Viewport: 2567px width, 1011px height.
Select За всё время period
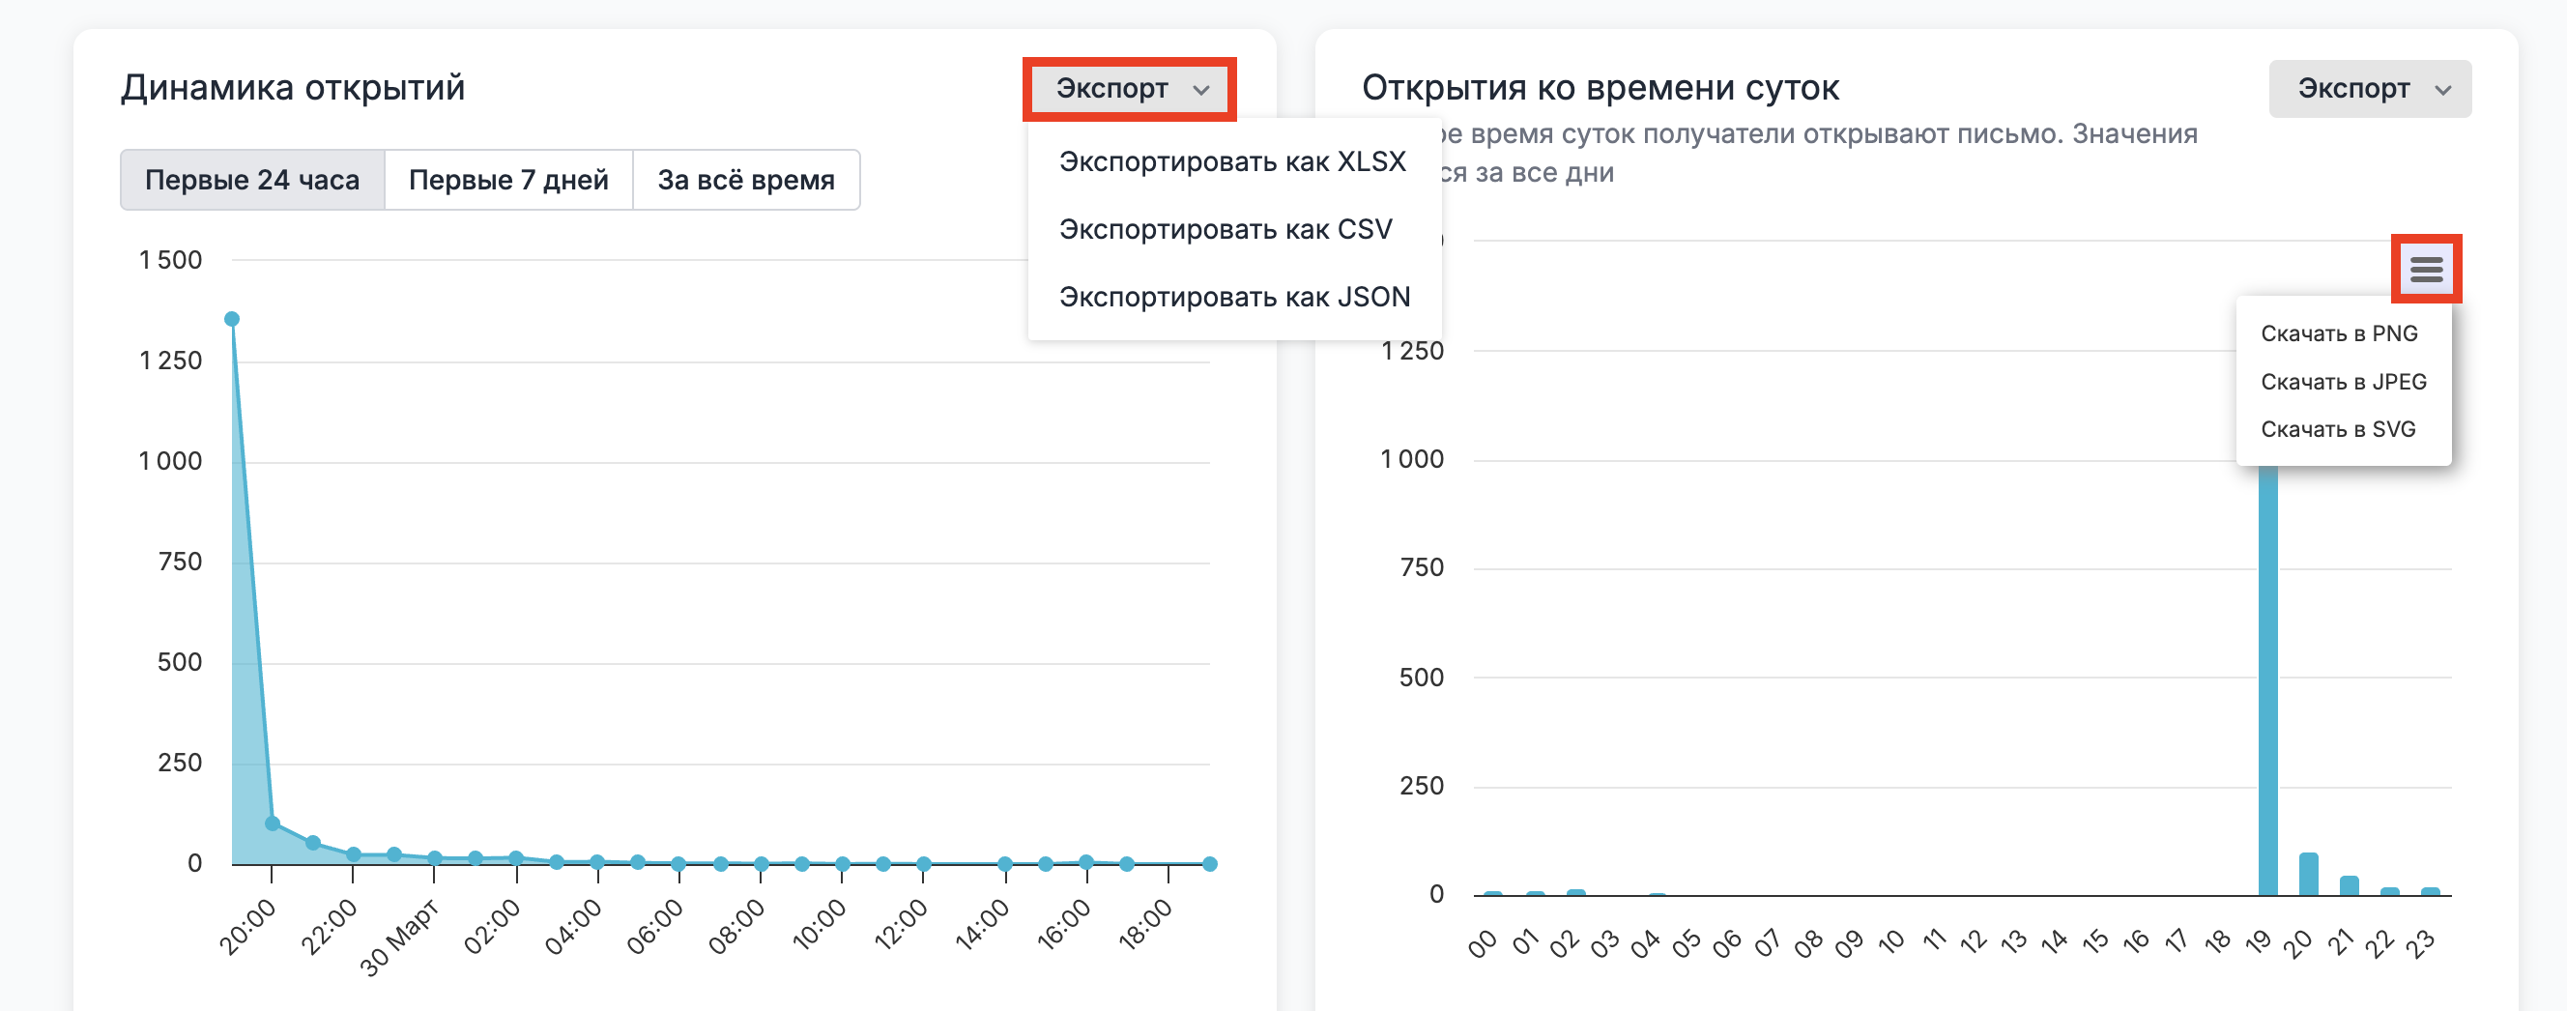745,181
